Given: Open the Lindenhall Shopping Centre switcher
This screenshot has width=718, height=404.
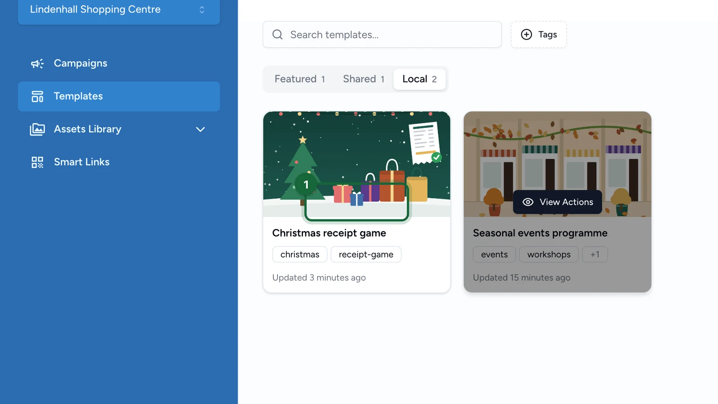Looking at the screenshot, I should pyautogui.click(x=118, y=10).
